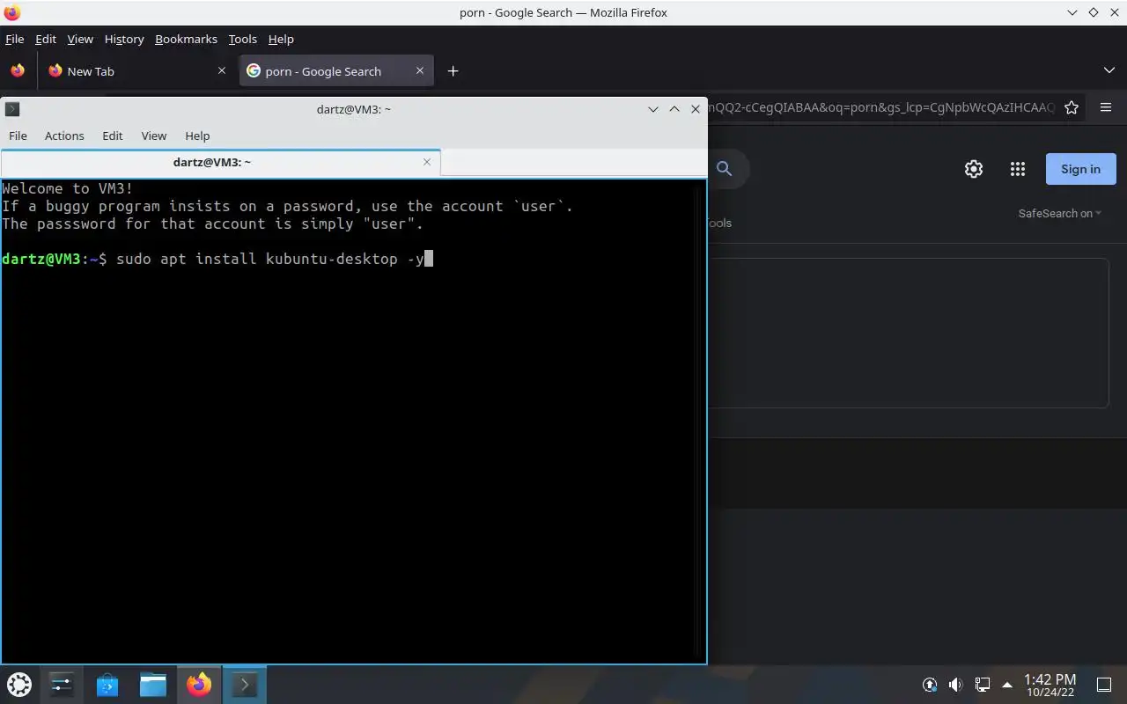Image resolution: width=1127 pixels, height=704 pixels.
Task: Minimize the Firefox window
Action: (x=1072, y=12)
